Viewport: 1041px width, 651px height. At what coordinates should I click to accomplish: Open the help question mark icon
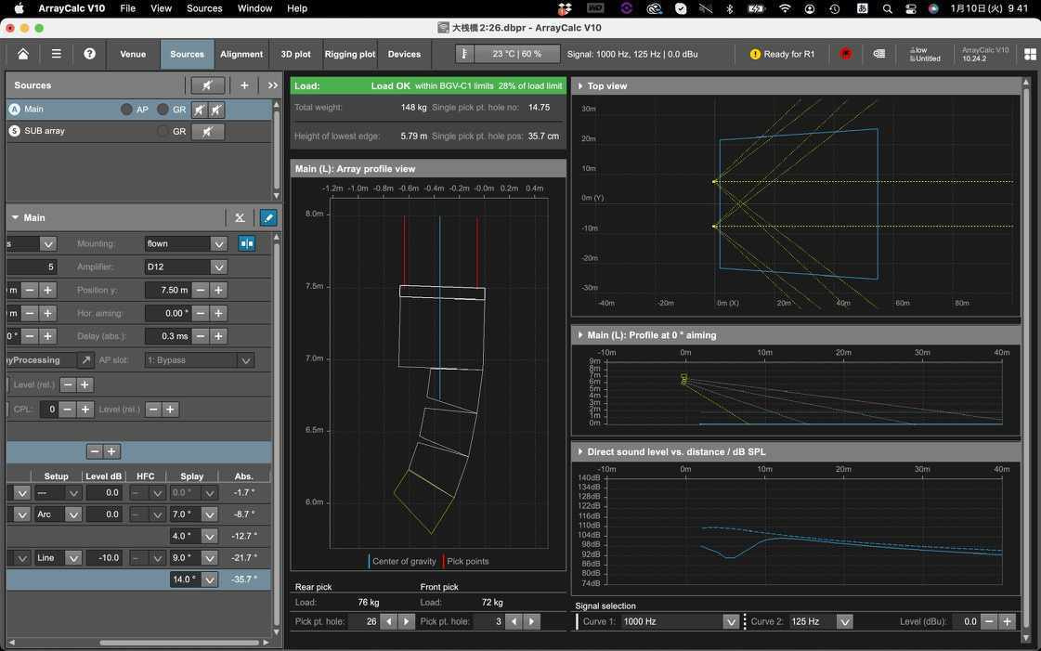click(90, 54)
